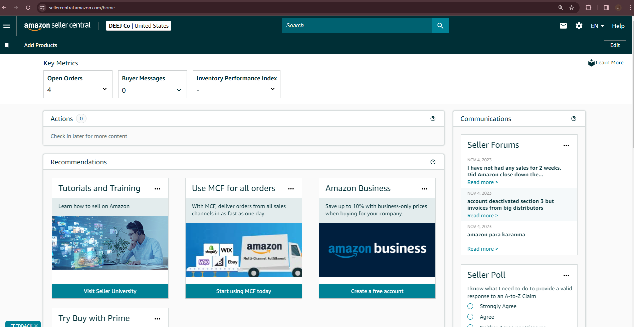634x327 pixels.
Task: Open the Actions help question icon
Action: click(x=433, y=119)
